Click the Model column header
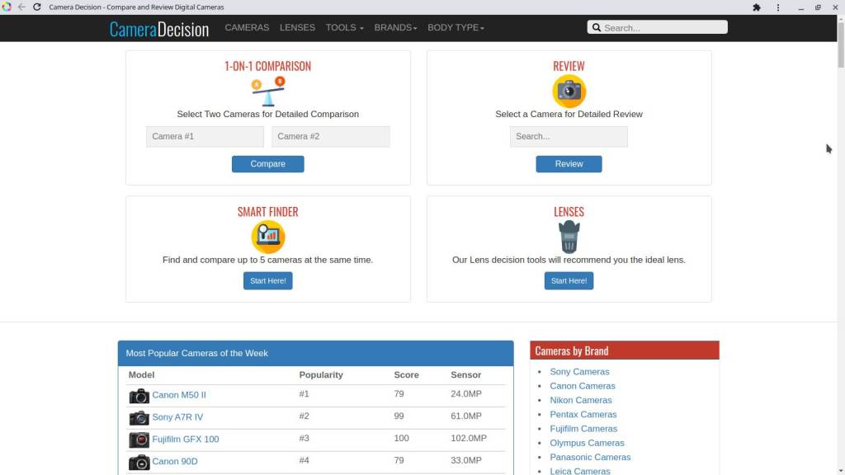The image size is (845, 475). [141, 375]
